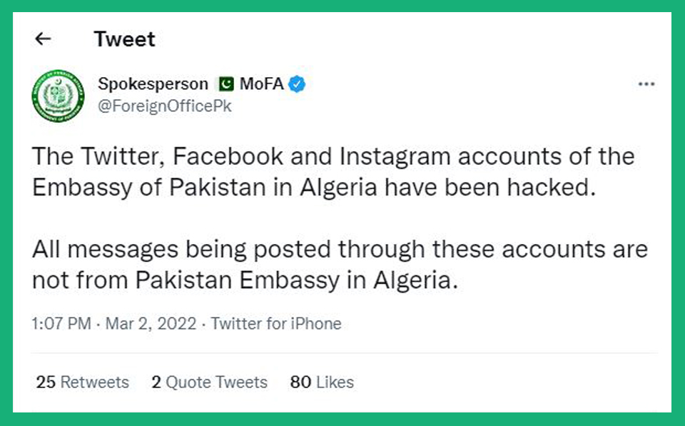Open the three-dot more options menu
Viewport: 685px width, 426px height.
[x=646, y=84]
